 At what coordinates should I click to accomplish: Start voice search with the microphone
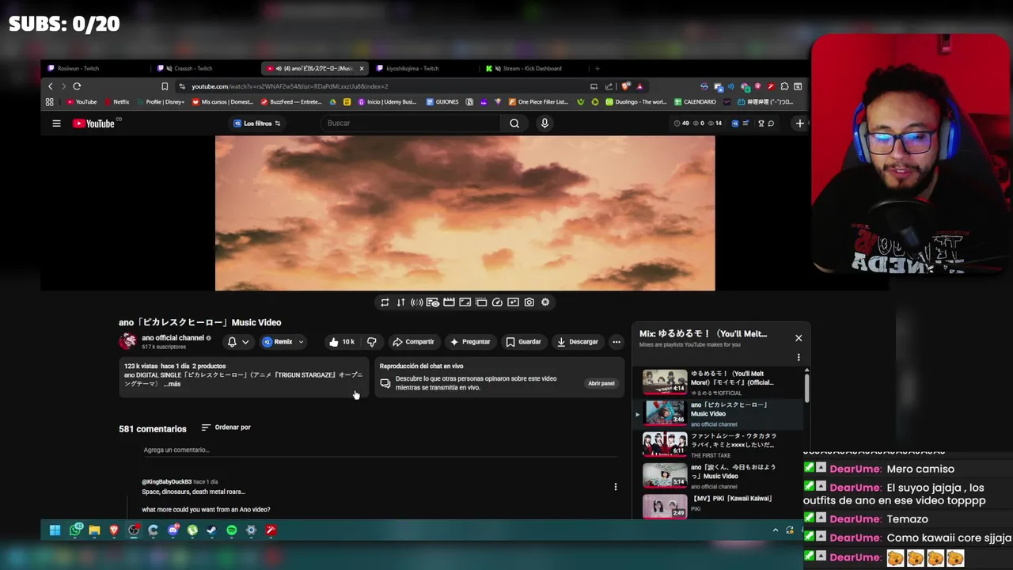click(544, 123)
